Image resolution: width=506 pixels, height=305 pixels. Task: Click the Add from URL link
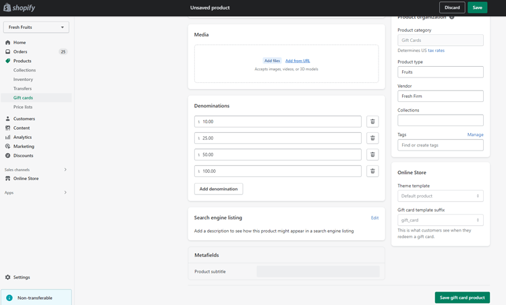pyautogui.click(x=298, y=61)
